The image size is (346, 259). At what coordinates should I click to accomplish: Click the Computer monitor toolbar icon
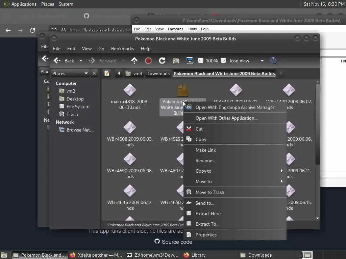coord(190,61)
